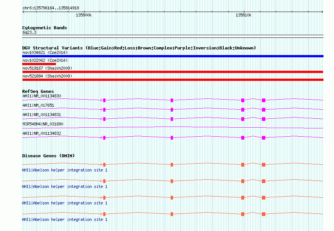Select the DGV Structural Variants track heading
This screenshot has width=334, height=231.
139,48
